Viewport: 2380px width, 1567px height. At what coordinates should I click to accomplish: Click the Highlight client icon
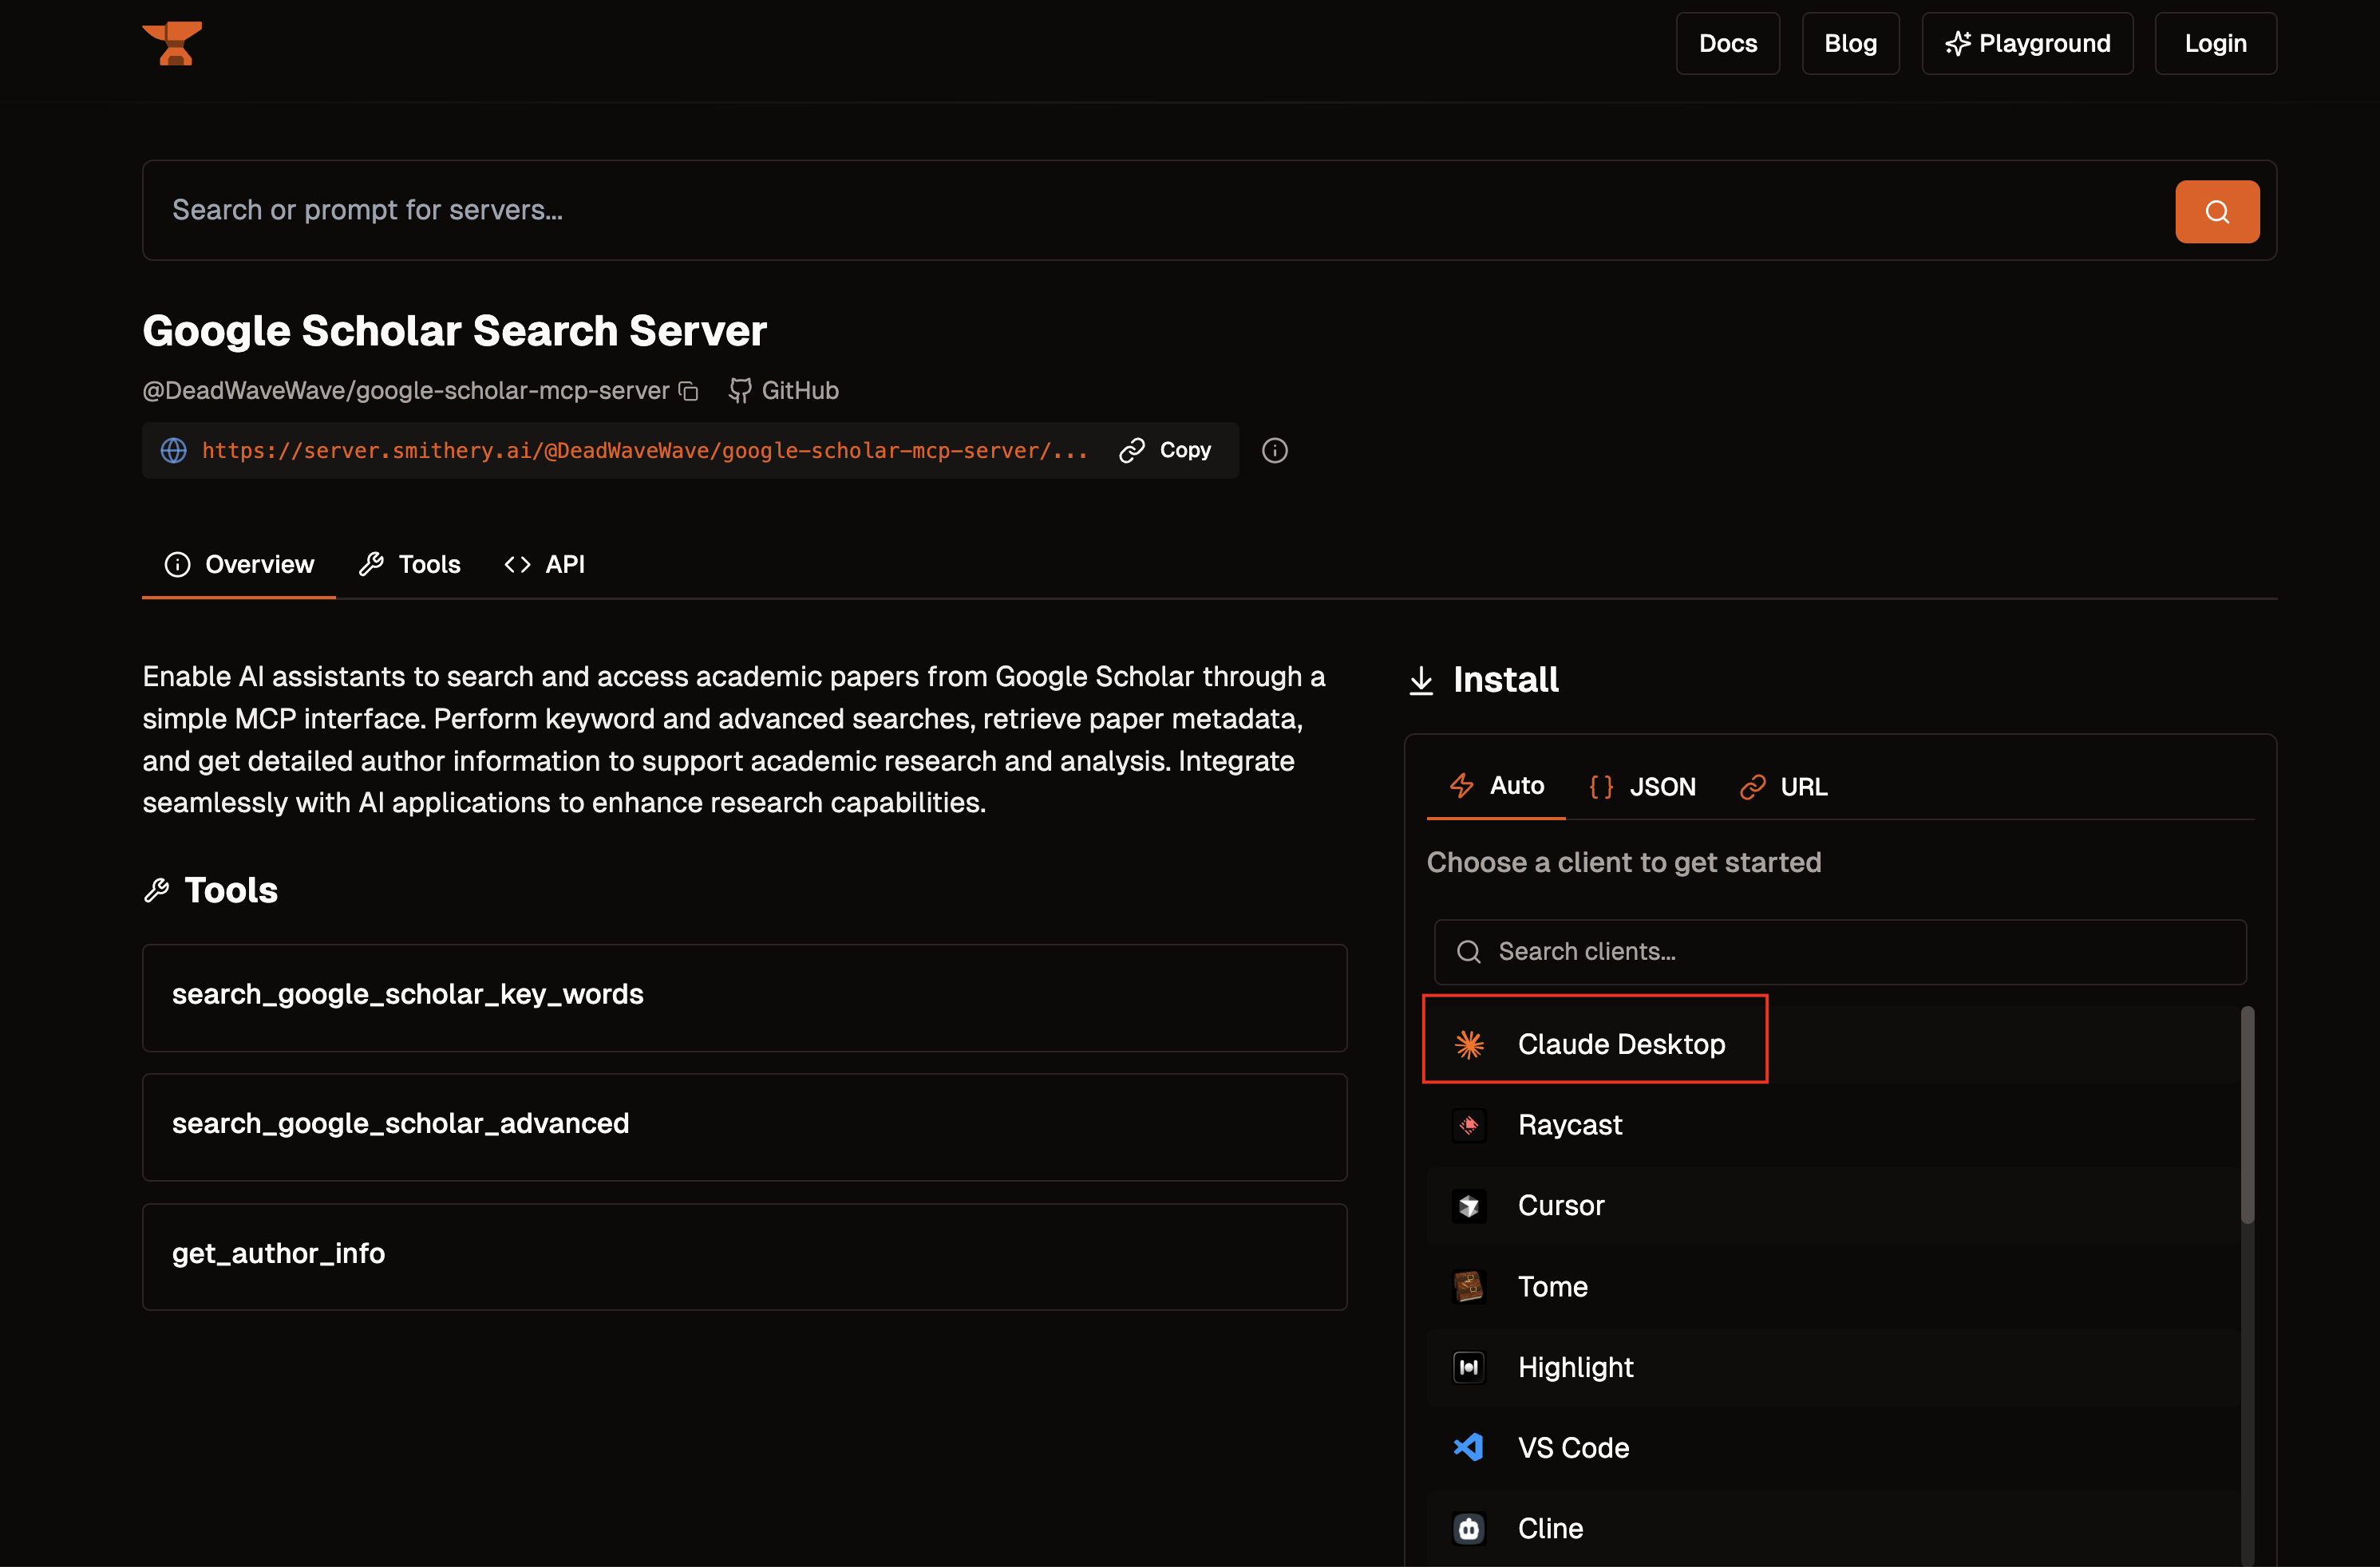click(1468, 1367)
